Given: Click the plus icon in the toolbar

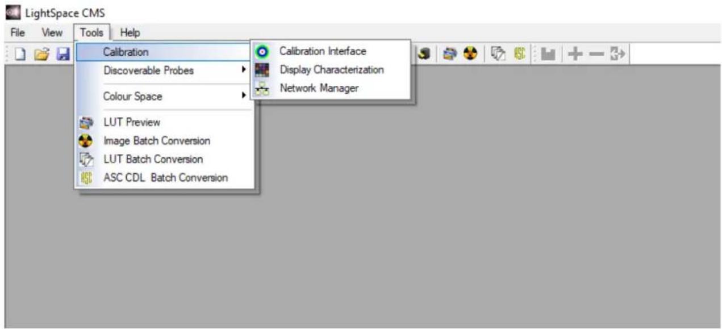Looking at the screenshot, I should 575,53.
